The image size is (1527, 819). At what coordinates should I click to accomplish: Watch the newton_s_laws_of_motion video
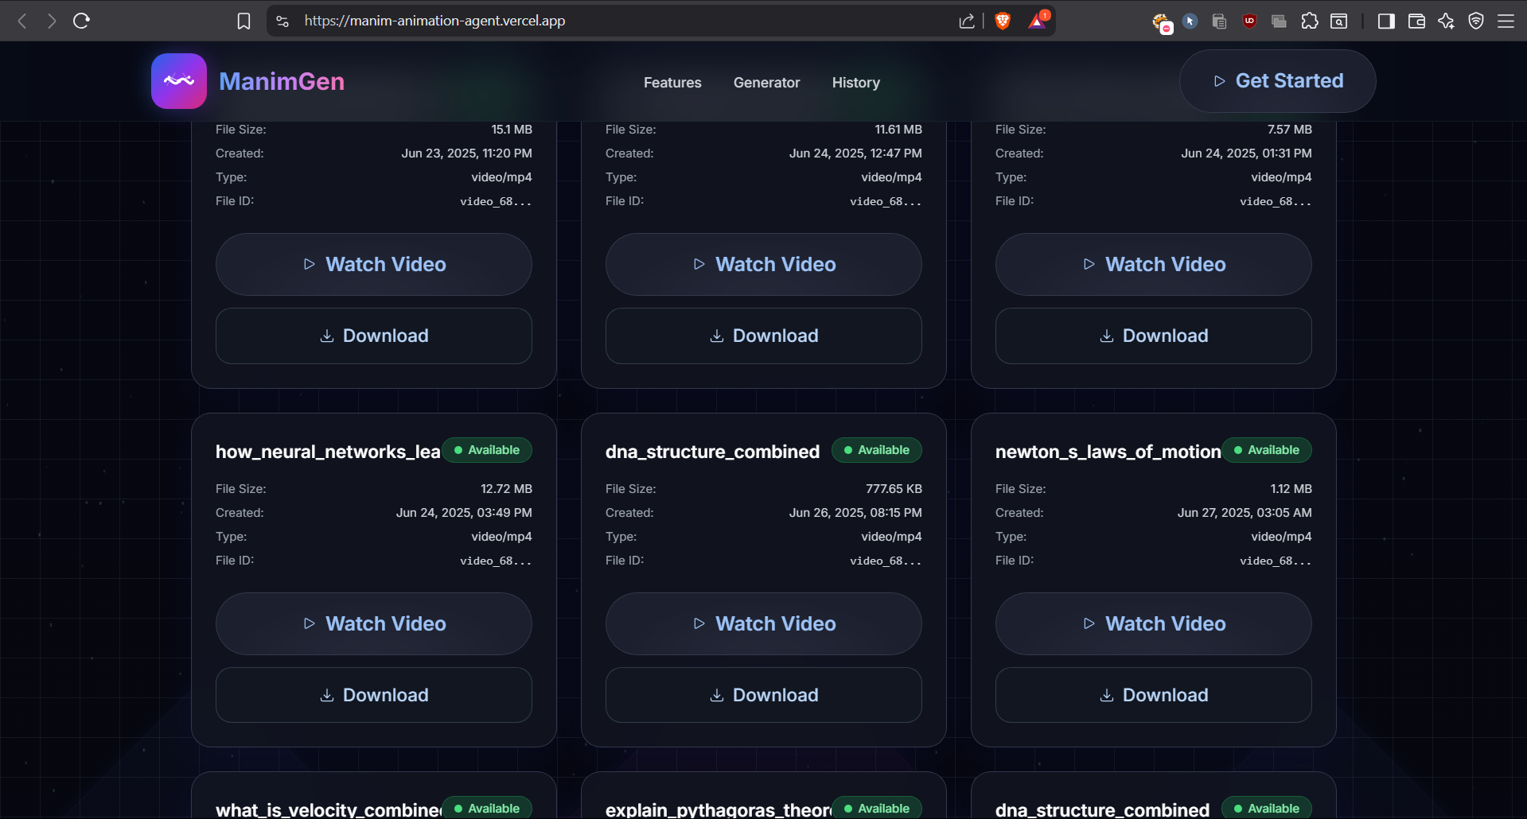[x=1154, y=624]
